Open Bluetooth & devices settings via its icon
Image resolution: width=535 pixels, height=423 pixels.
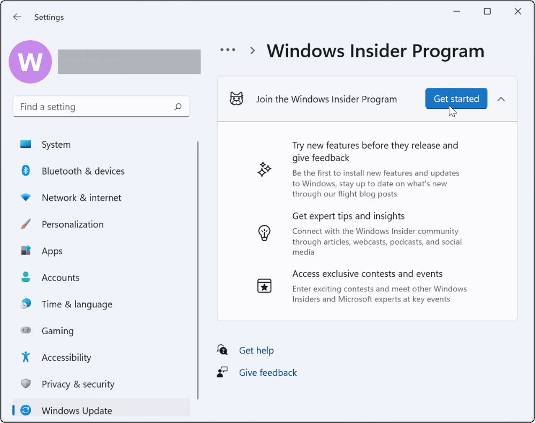pyautogui.click(x=26, y=171)
